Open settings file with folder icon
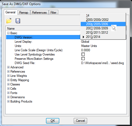The width and height of the screenshot is (132, 126). pyautogui.click(x=9, y=21)
